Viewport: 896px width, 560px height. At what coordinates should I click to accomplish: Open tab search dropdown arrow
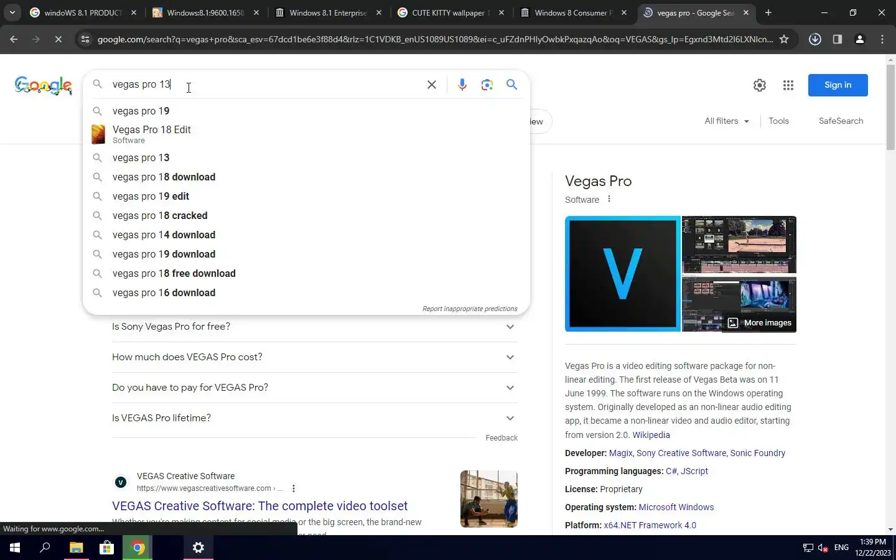click(x=12, y=12)
